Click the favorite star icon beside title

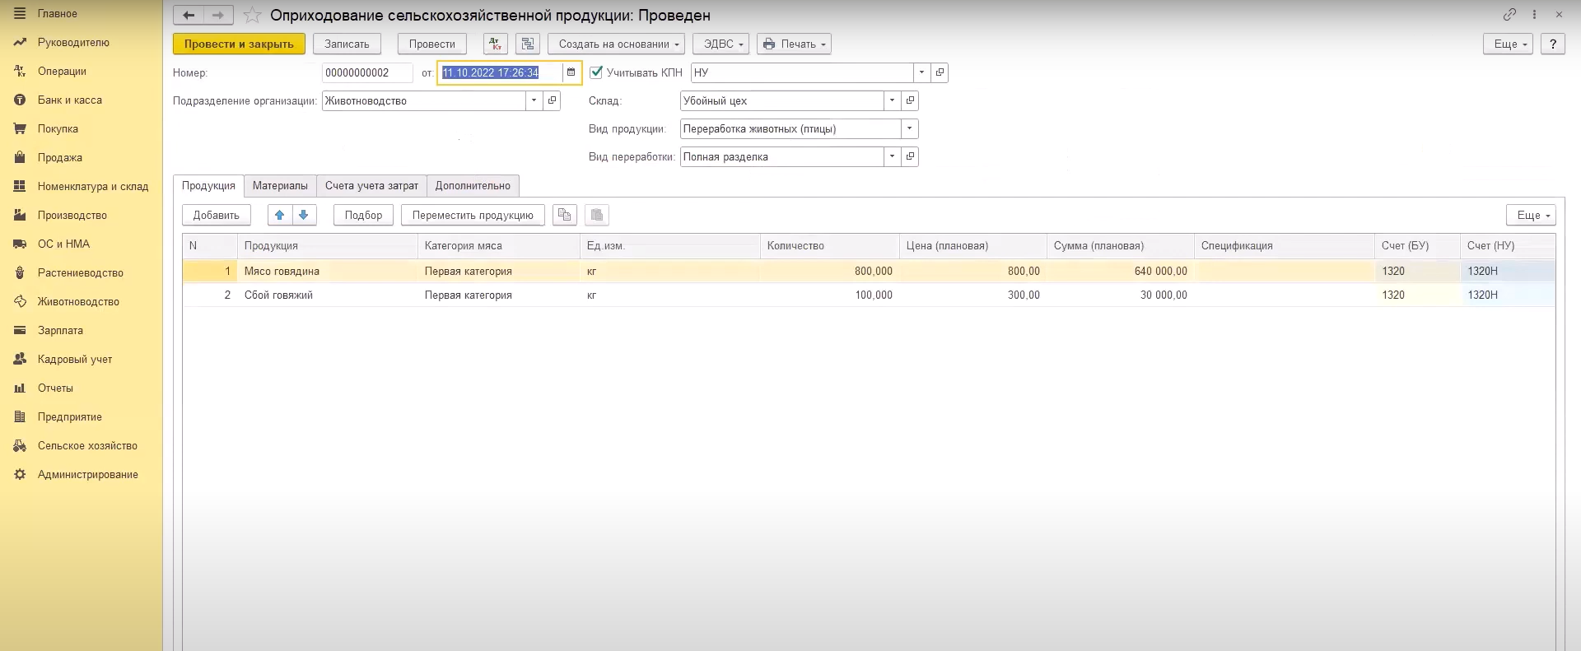pyautogui.click(x=253, y=16)
